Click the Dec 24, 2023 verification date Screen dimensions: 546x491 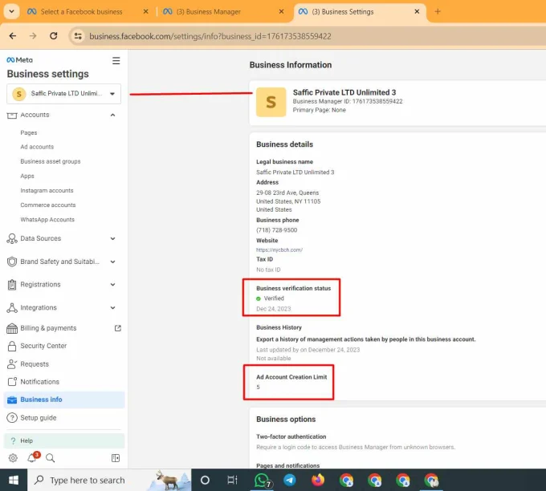click(273, 309)
